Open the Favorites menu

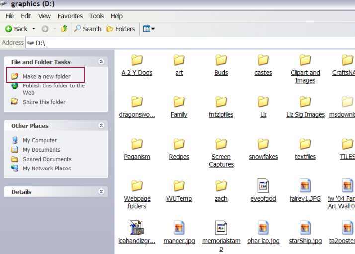[70, 16]
